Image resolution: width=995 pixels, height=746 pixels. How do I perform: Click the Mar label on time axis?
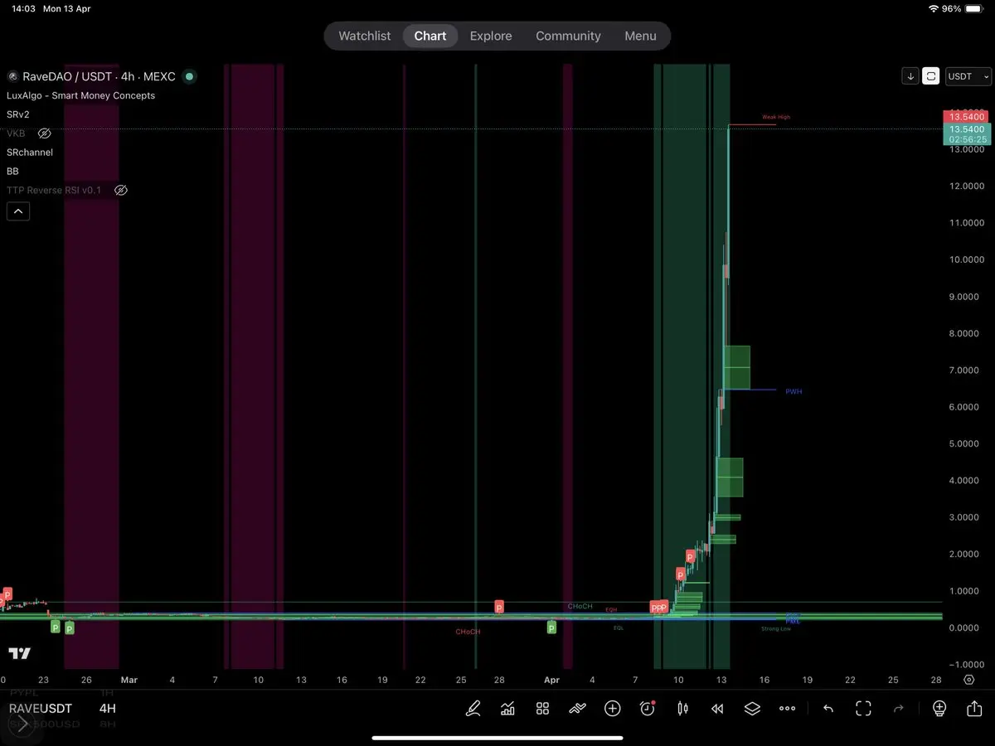tap(129, 680)
